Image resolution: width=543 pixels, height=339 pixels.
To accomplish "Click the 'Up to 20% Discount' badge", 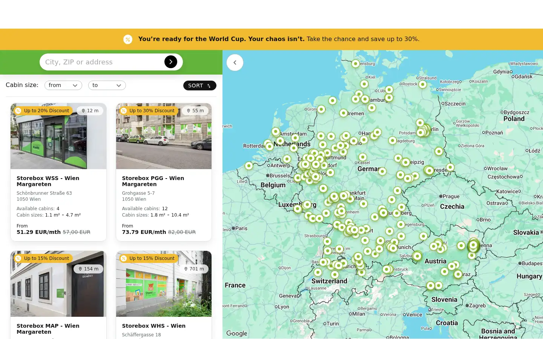I will pos(43,111).
